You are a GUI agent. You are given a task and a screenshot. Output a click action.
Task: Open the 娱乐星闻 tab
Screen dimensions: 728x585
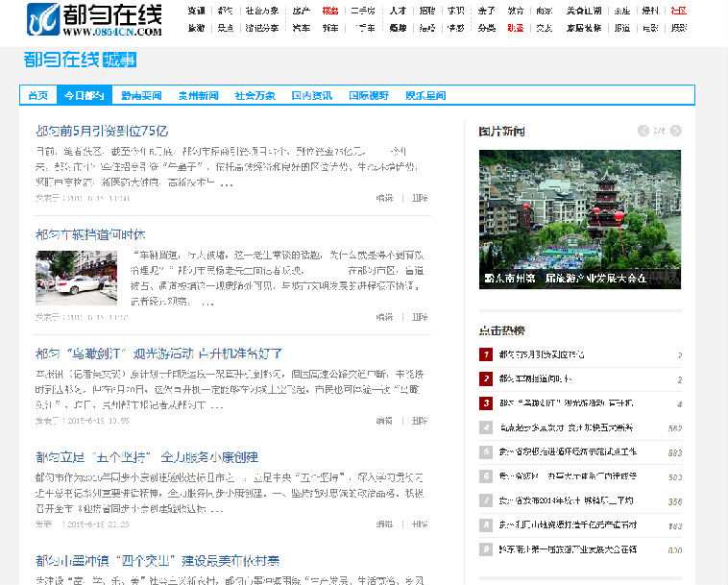(425, 96)
